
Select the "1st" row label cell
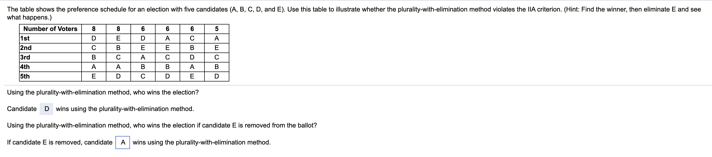pyautogui.click(x=50, y=38)
